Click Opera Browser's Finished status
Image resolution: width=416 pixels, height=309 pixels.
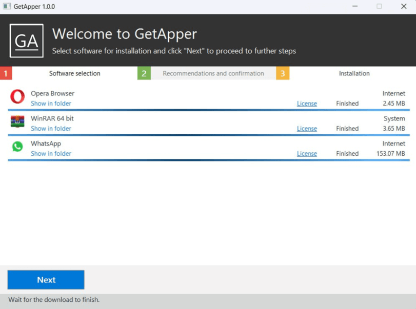point(347,104)
